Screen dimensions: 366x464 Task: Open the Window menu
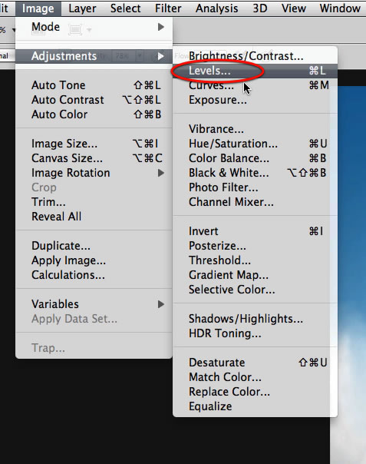pyautogui.click(x=340, y=8)
